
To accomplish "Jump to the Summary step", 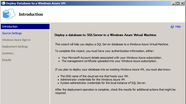I will tap(8, 53).
